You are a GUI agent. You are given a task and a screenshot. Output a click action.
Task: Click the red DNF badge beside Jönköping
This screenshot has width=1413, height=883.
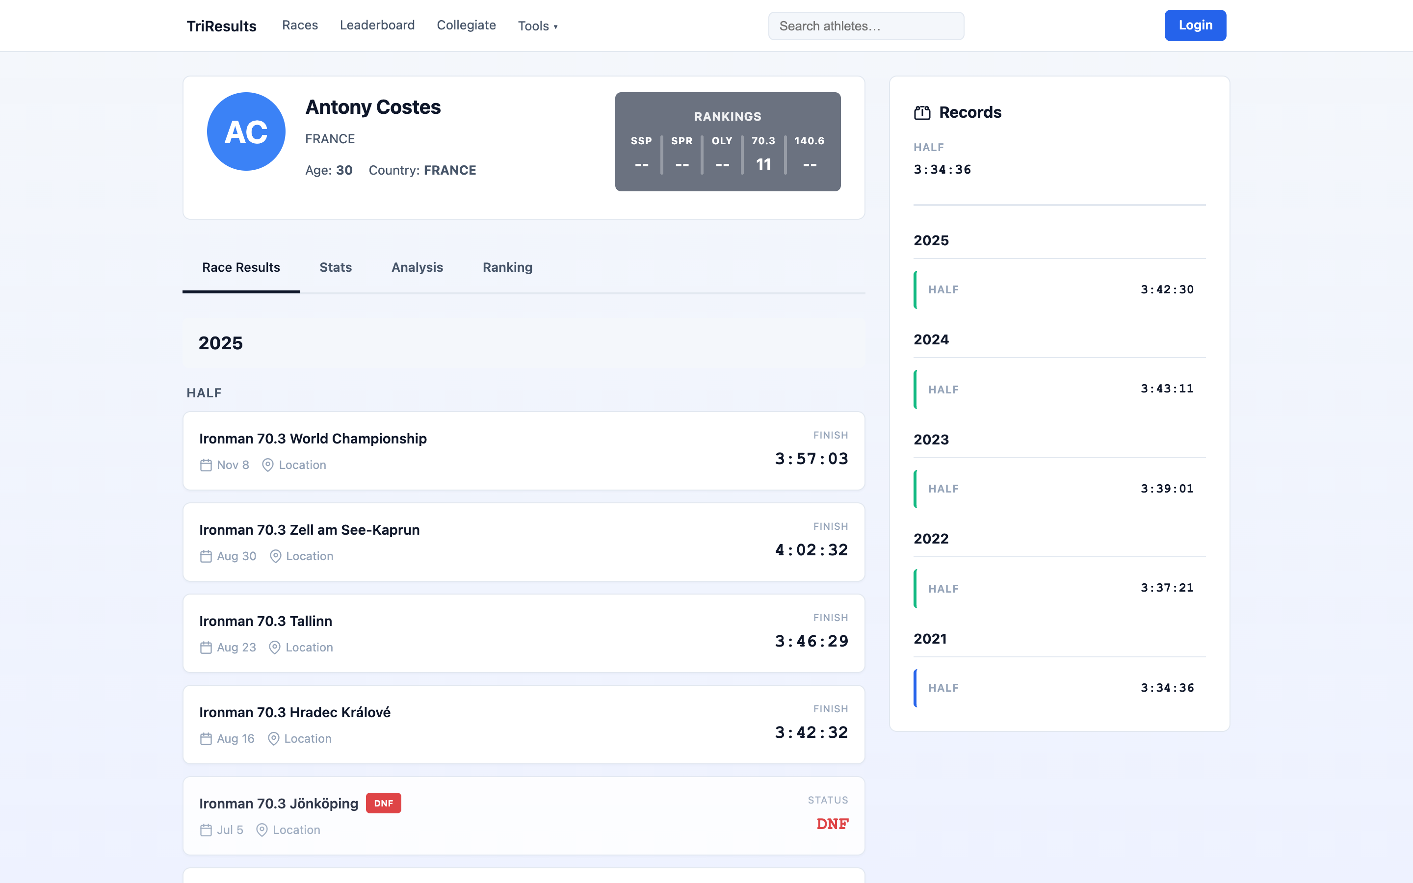[x=384, y=803]
